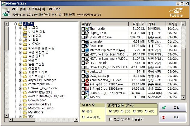The height and width of the screenshot is (126, 190).
Task: Tick the desktop.ini checkbox
Action: pyautogui.click(x=83, y=72)
